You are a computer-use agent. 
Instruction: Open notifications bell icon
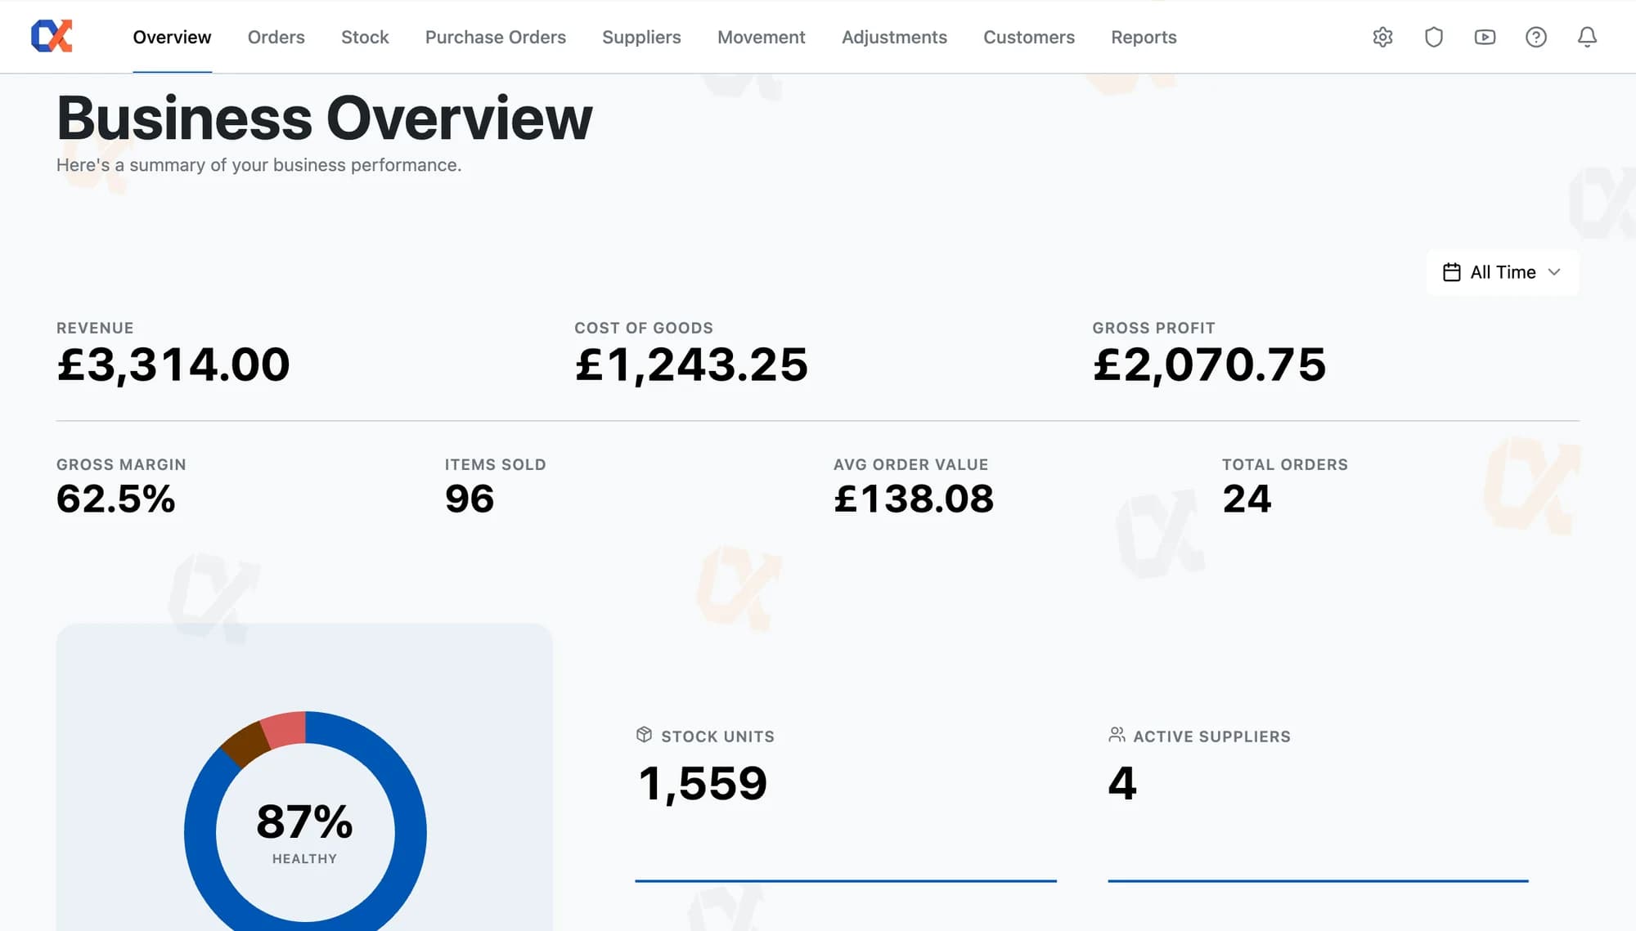1587,37
